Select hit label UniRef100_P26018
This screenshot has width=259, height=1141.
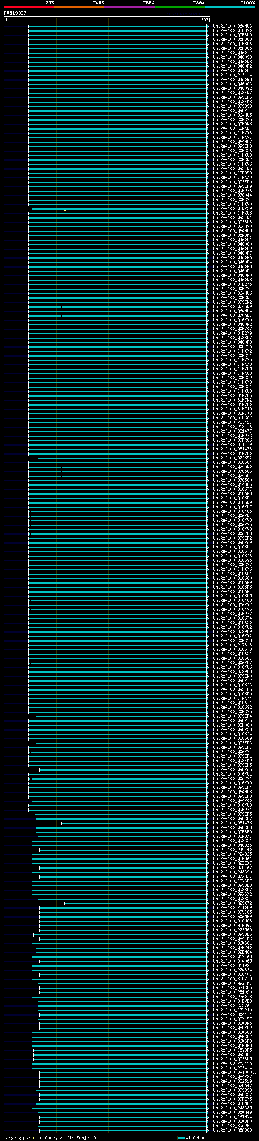coord(232,997)
